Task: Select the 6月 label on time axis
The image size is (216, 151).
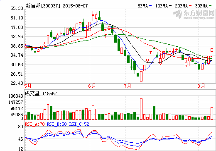Action: point(92,86)
